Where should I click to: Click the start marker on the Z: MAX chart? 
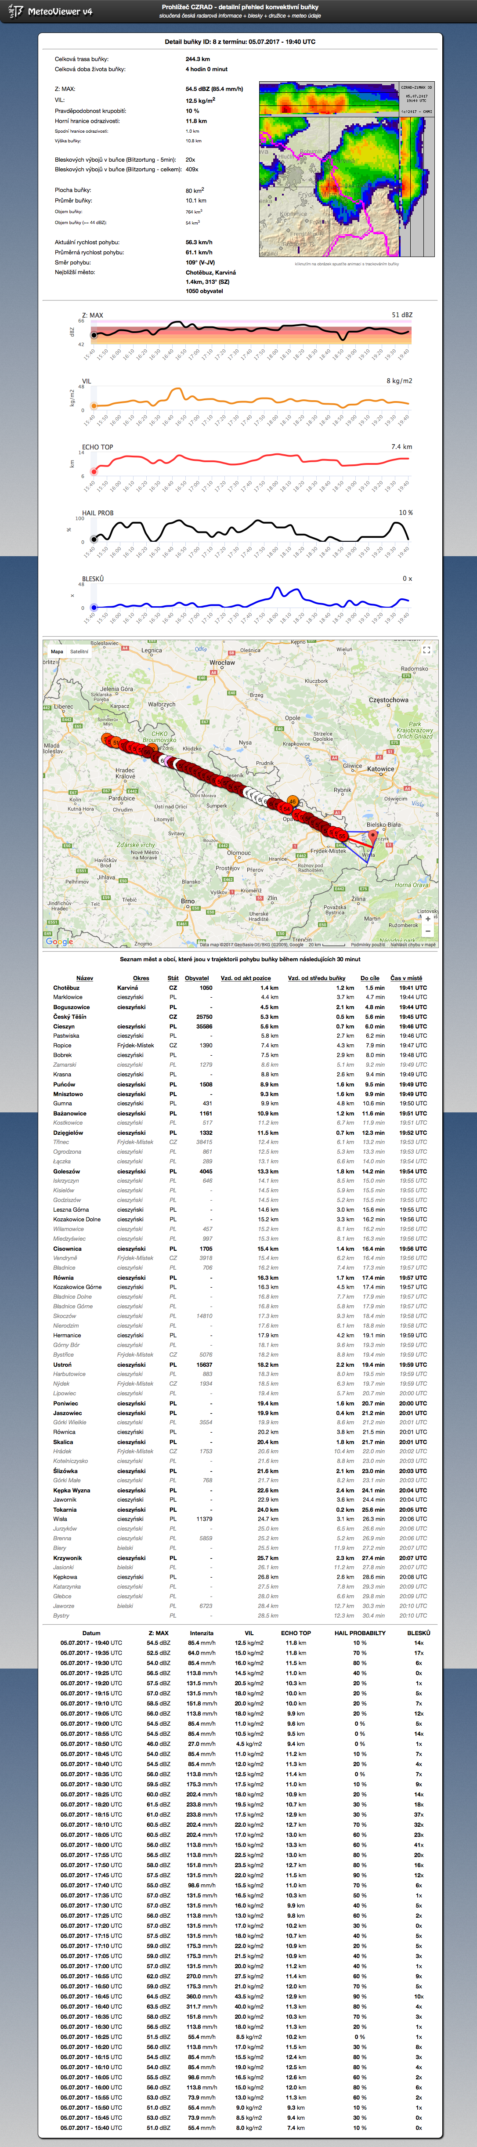coord(94,336)
